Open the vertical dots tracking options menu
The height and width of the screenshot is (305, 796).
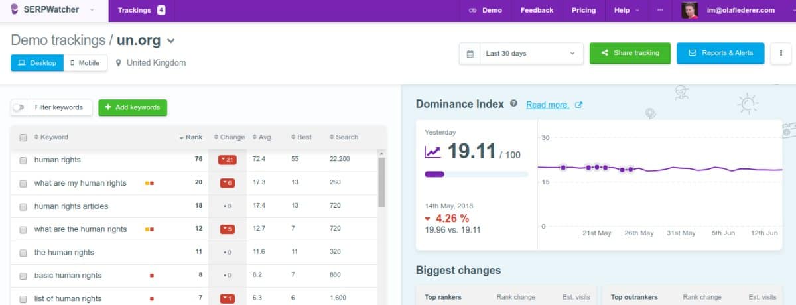point(781,53)
